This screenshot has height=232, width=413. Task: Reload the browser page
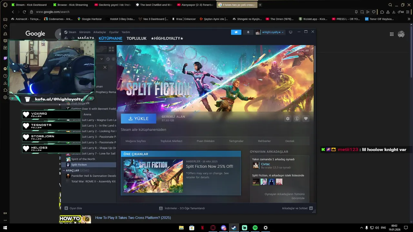(x=24, y=12)
